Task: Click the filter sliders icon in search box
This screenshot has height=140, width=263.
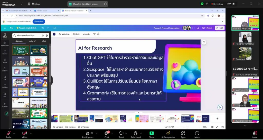Action: [47, 36]
